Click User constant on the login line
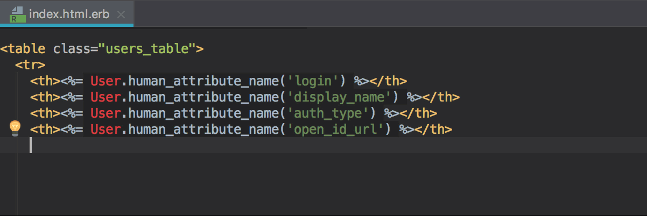The height and width of the screenshot is (216, 647). pos(102,81)
